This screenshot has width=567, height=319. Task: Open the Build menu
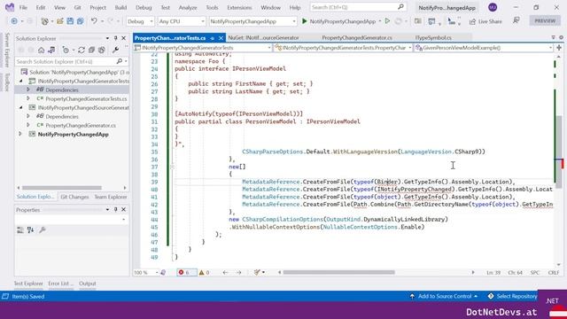click(120, 7)
